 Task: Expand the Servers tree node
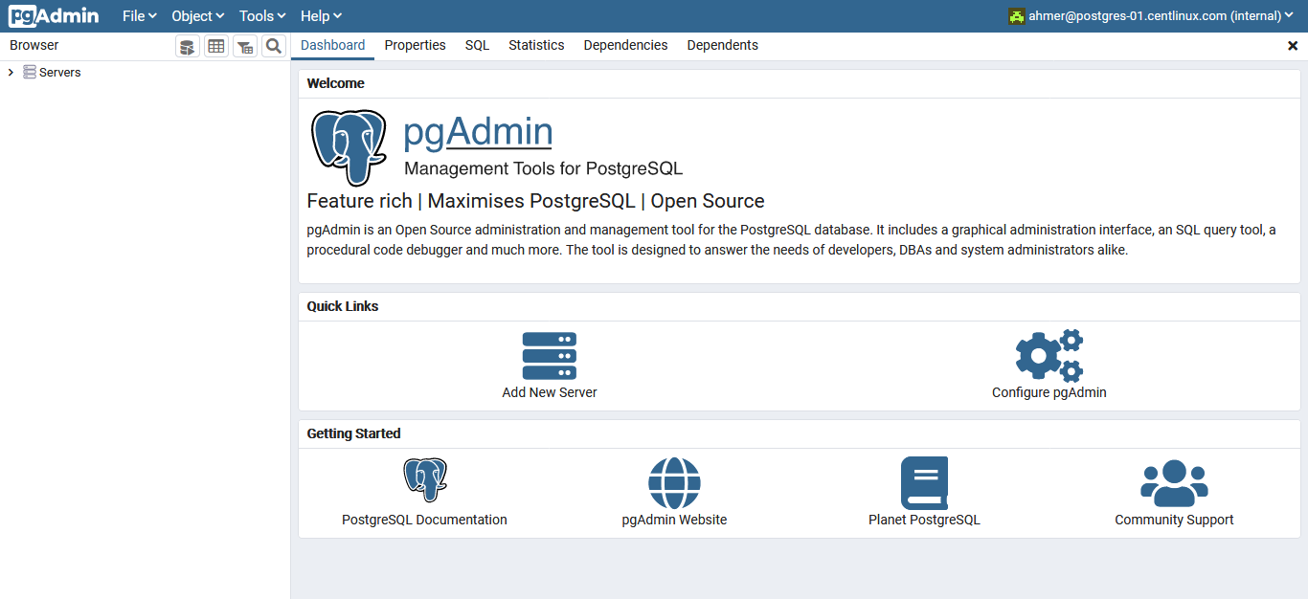(10, 71)
